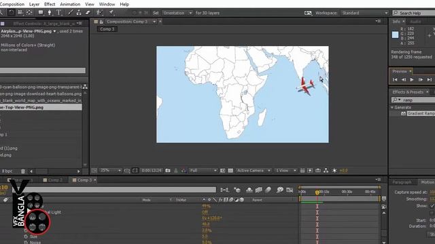Open Show Channel and color management settings
This screenshot has width=435, height=244.
coord(184,171)
